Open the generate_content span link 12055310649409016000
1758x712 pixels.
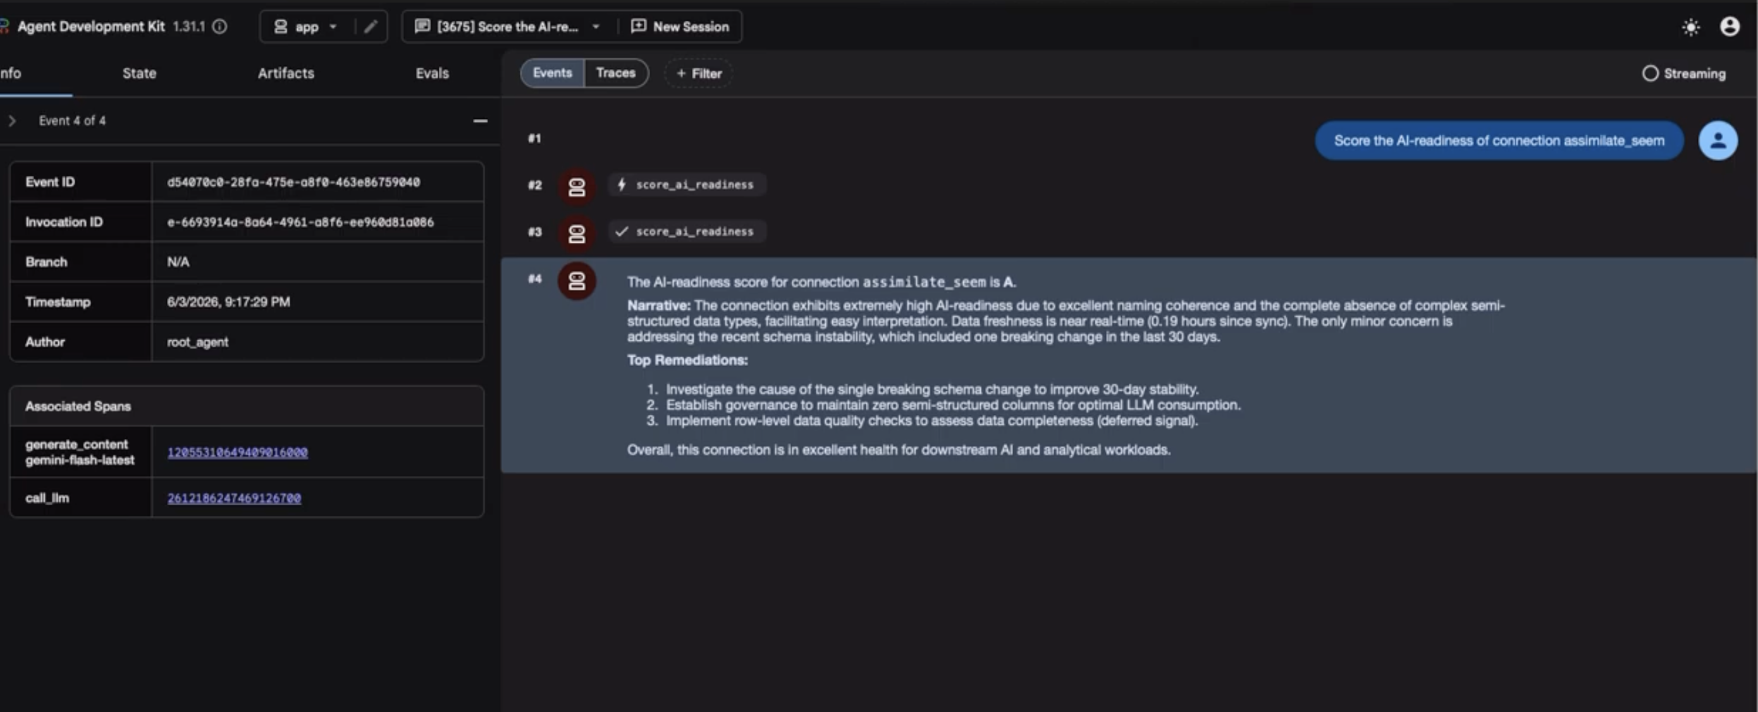tap(238, 452)
